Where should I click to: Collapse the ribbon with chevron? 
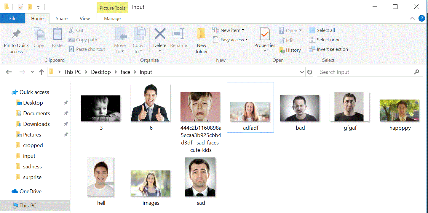point(412,18)
